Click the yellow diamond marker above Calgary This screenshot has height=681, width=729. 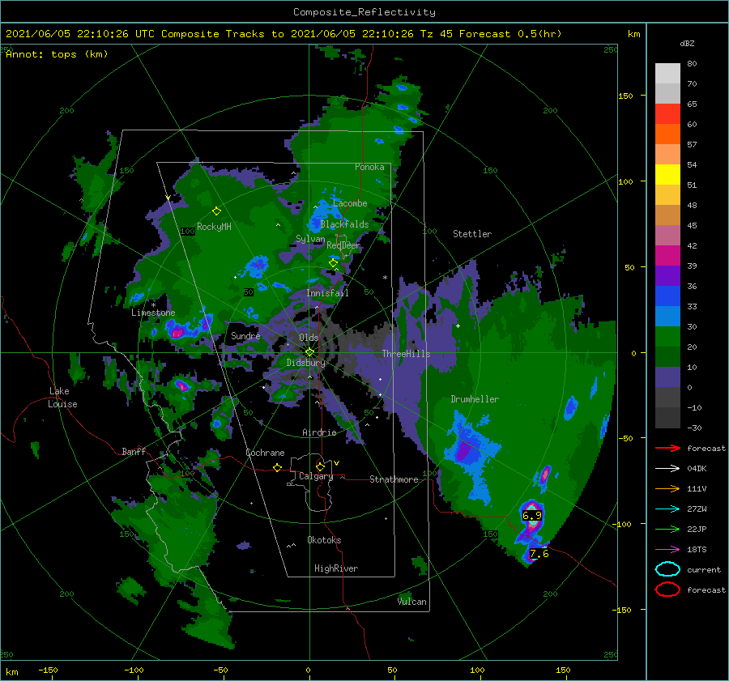[x=320, y=466]
